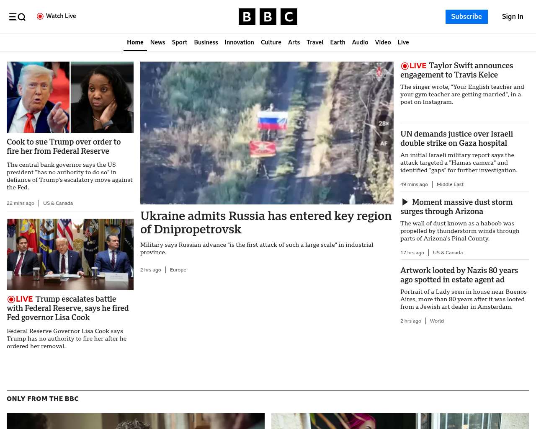Click the Europe tag under Ukraine story
The height and width of the screenshot is (429, 536).
pyautogui.click(x=178, y=270)
